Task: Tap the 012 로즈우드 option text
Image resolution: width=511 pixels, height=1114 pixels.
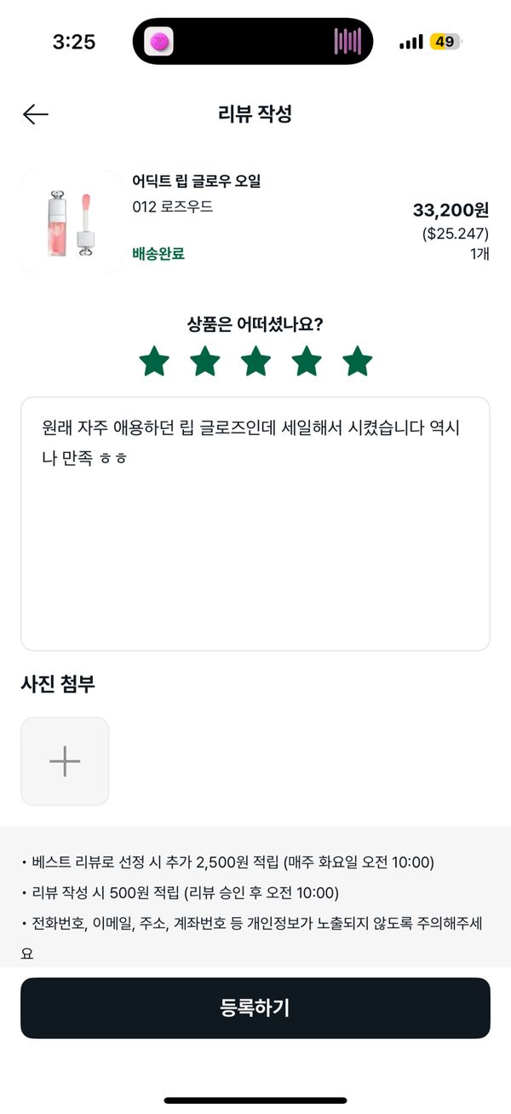Action: [x=173, y=207]
